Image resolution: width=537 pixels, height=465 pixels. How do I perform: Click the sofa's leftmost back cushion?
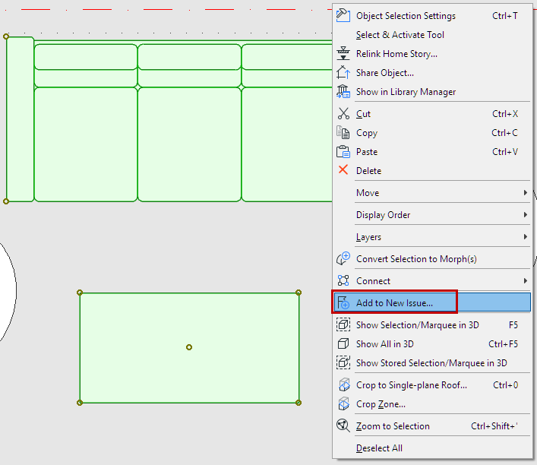pyautogui.click(x=86, y=57)
